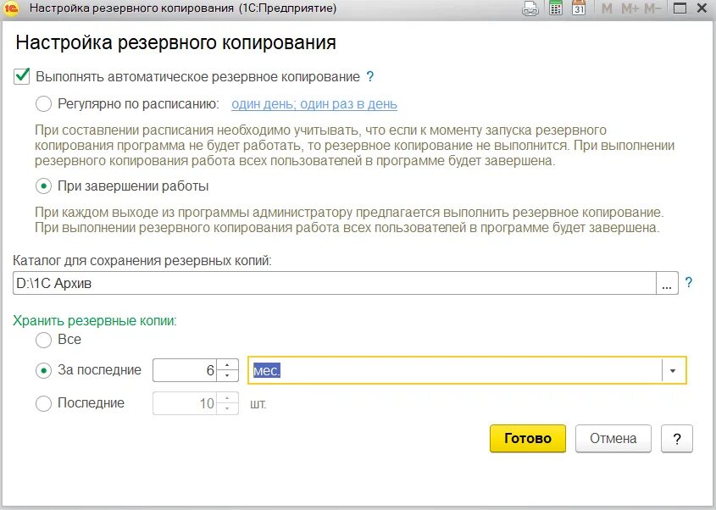Click the 'Настройка резервного копирования' page heading
The height and width of the screenshot is (510, 716).
(x=175, y=42)
